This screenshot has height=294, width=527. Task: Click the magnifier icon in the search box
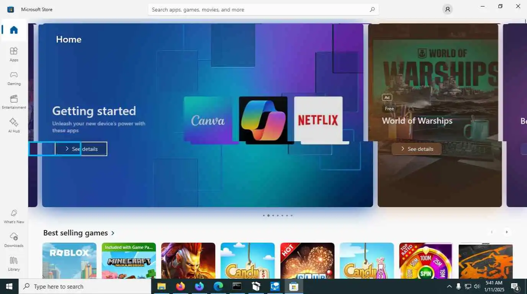point(372,10)
